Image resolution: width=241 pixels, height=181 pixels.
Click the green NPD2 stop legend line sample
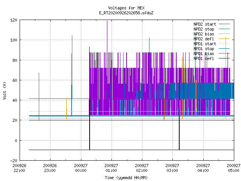(224, 29)
